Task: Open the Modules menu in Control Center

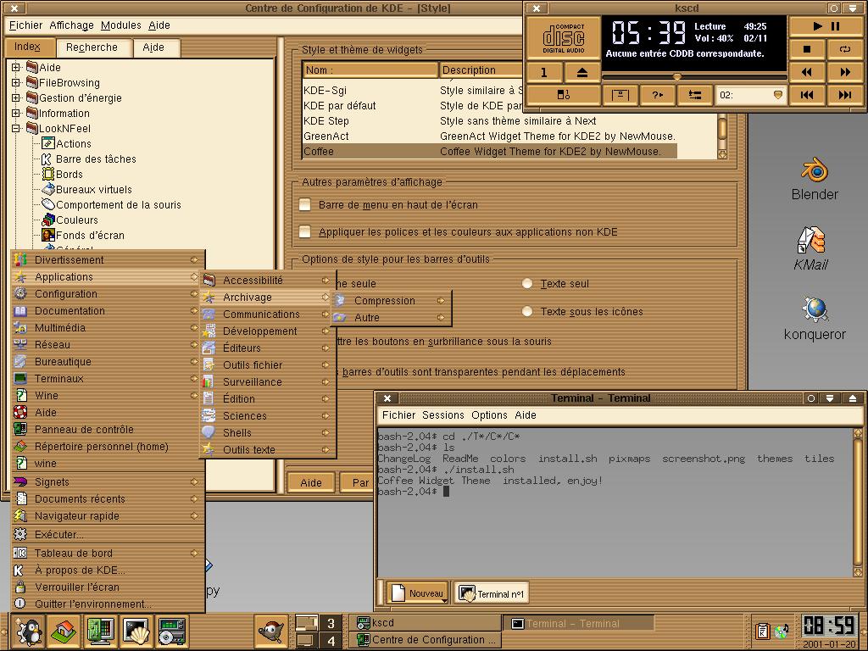Action: [120, 25]
